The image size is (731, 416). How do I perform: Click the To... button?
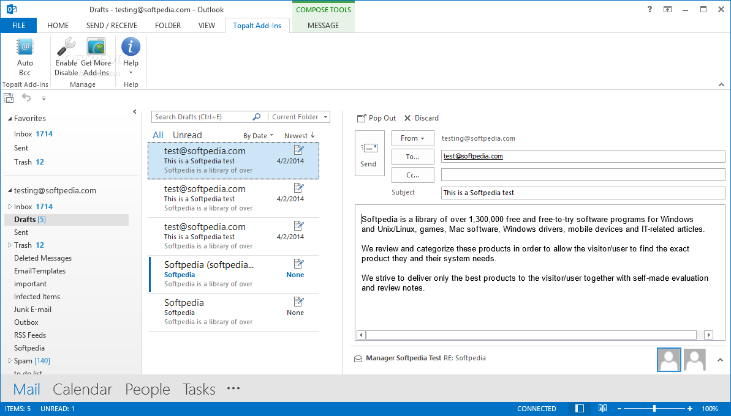[x=412, y=157]
